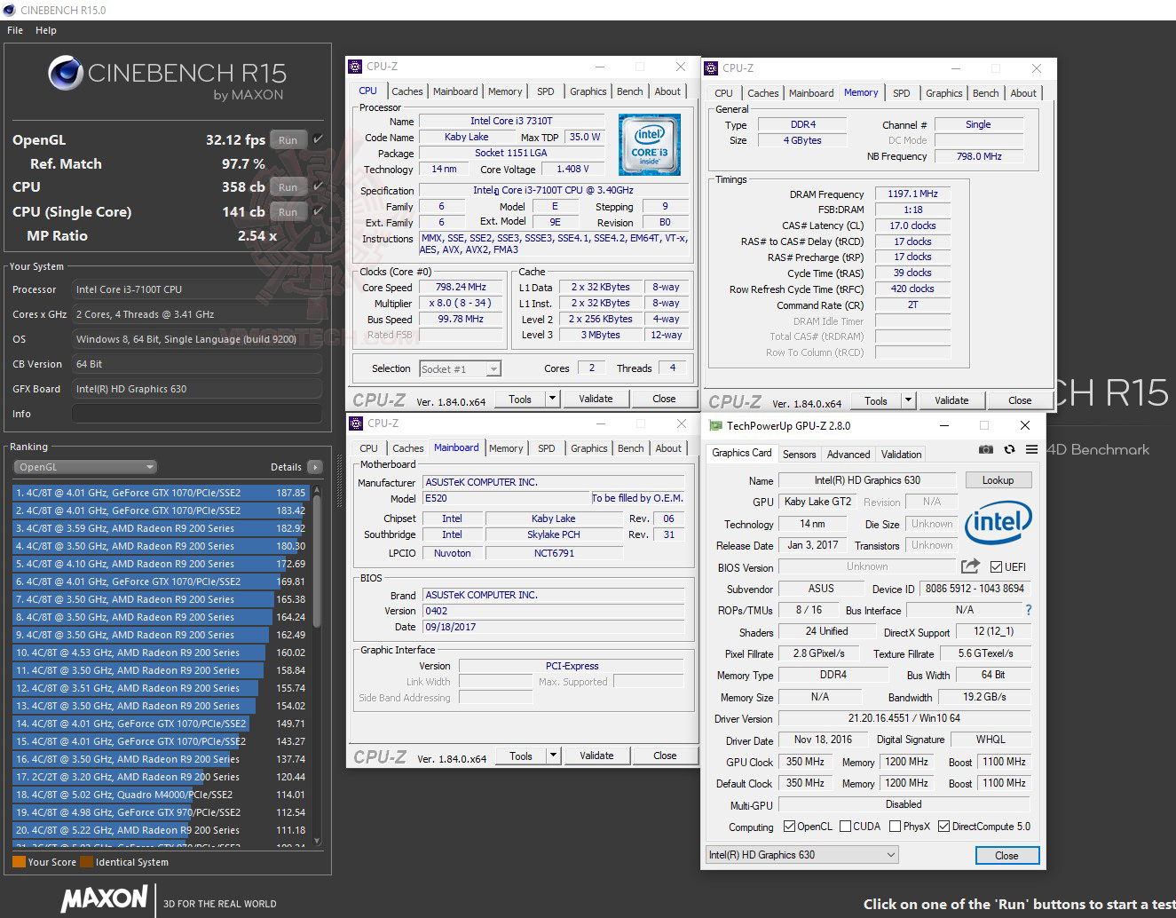Click the BIOS Date 09/18/2017 field
Screen dimensions: 1176x918
[553, 627]
